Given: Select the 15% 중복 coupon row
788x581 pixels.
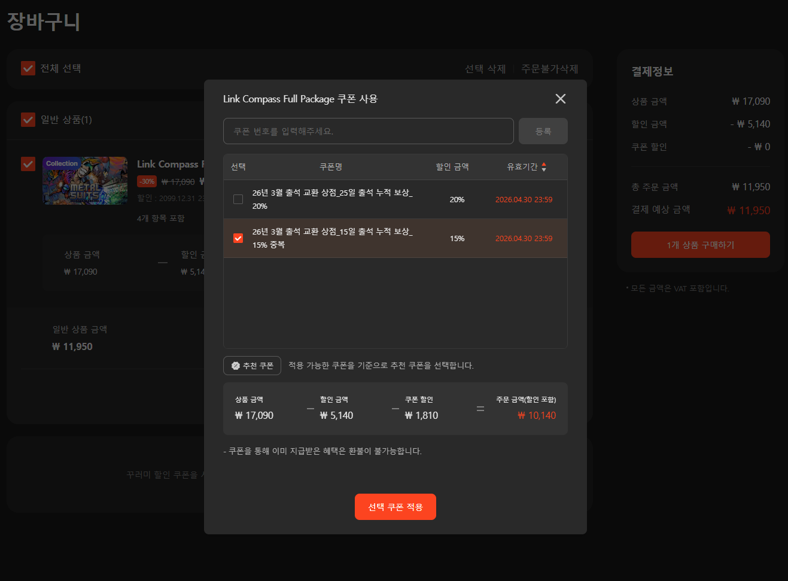Looking at the screenshot, I should click(x=332, y=238).
